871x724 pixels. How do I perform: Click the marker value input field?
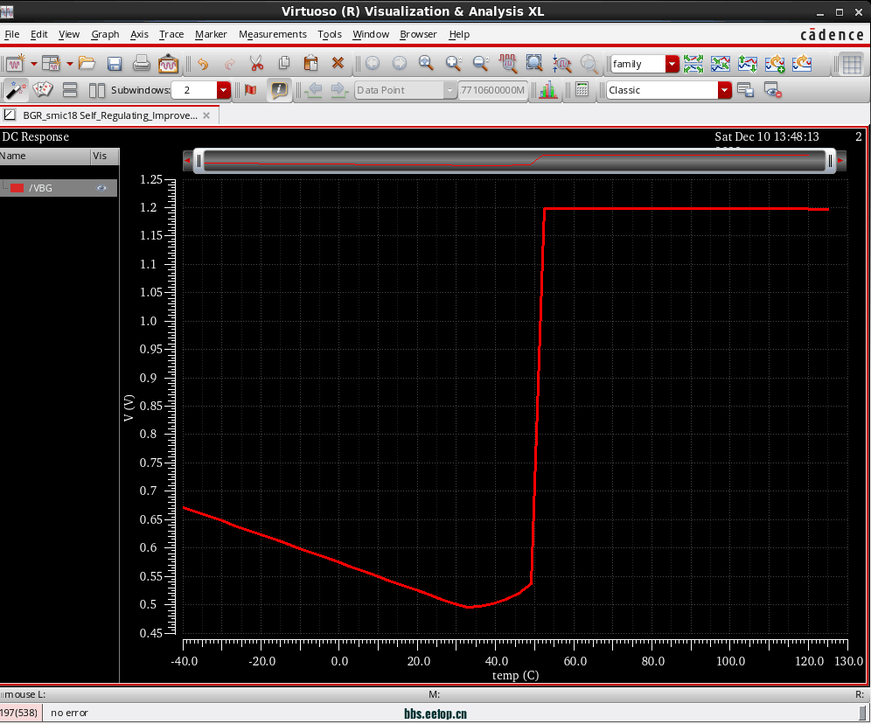coord(492,90)
